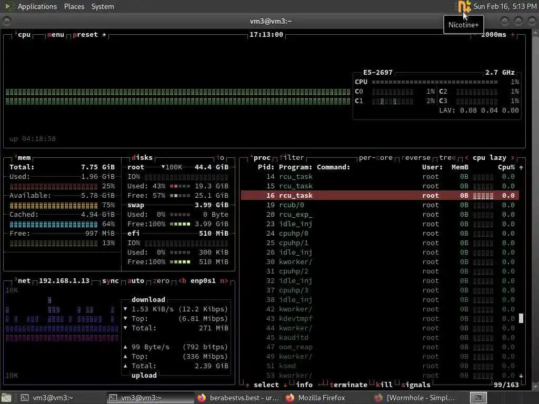Click the window menu button in titlebar
The image size is (539, 404).
pos(6,21)
